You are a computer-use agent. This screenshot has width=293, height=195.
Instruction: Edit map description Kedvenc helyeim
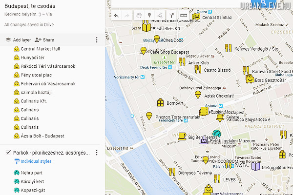(28, 14)
